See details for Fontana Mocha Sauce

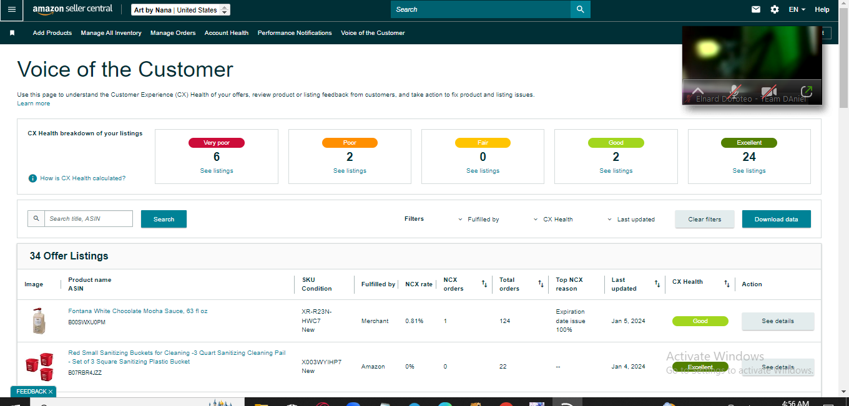click(778, 321)
